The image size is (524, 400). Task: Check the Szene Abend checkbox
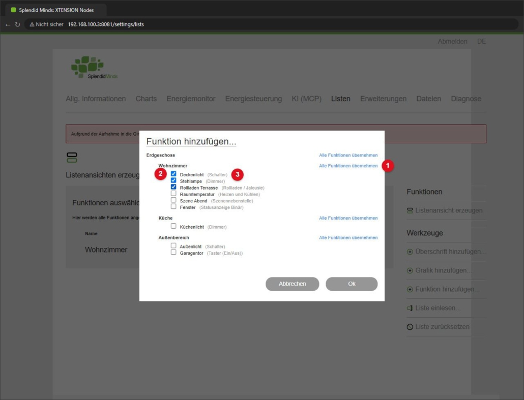173,200
